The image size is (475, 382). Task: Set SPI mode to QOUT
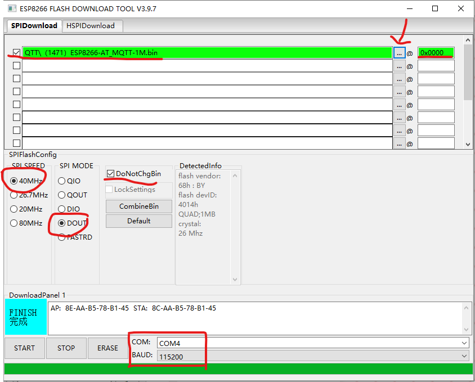(x=61, y=195)
